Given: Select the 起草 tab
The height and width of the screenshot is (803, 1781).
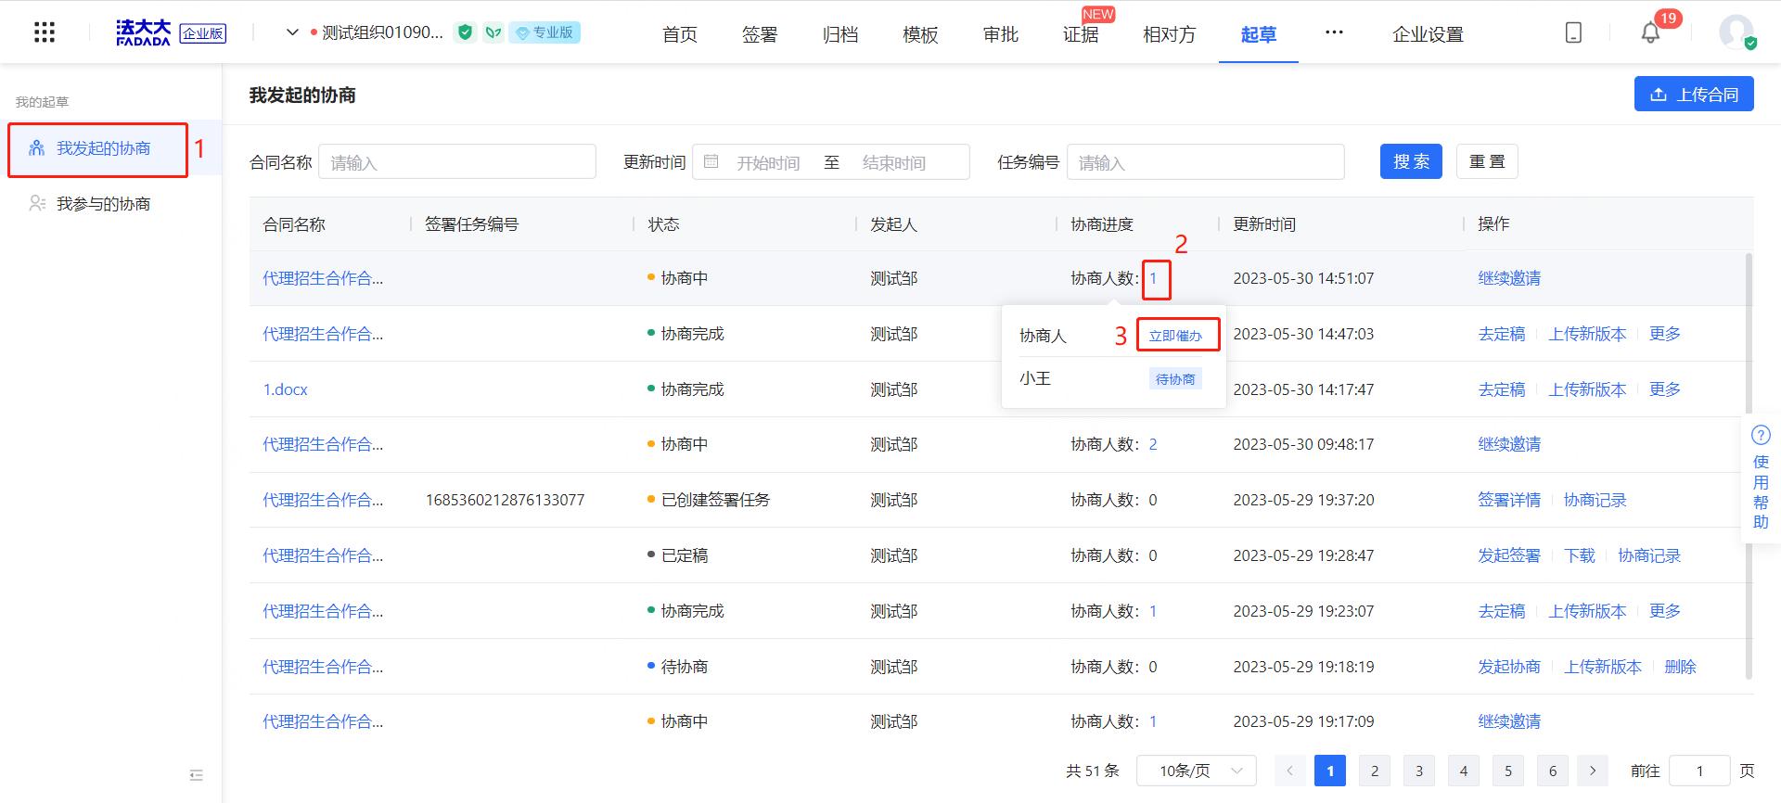Looking at the screenshot, I should (x=1259, y=34).
